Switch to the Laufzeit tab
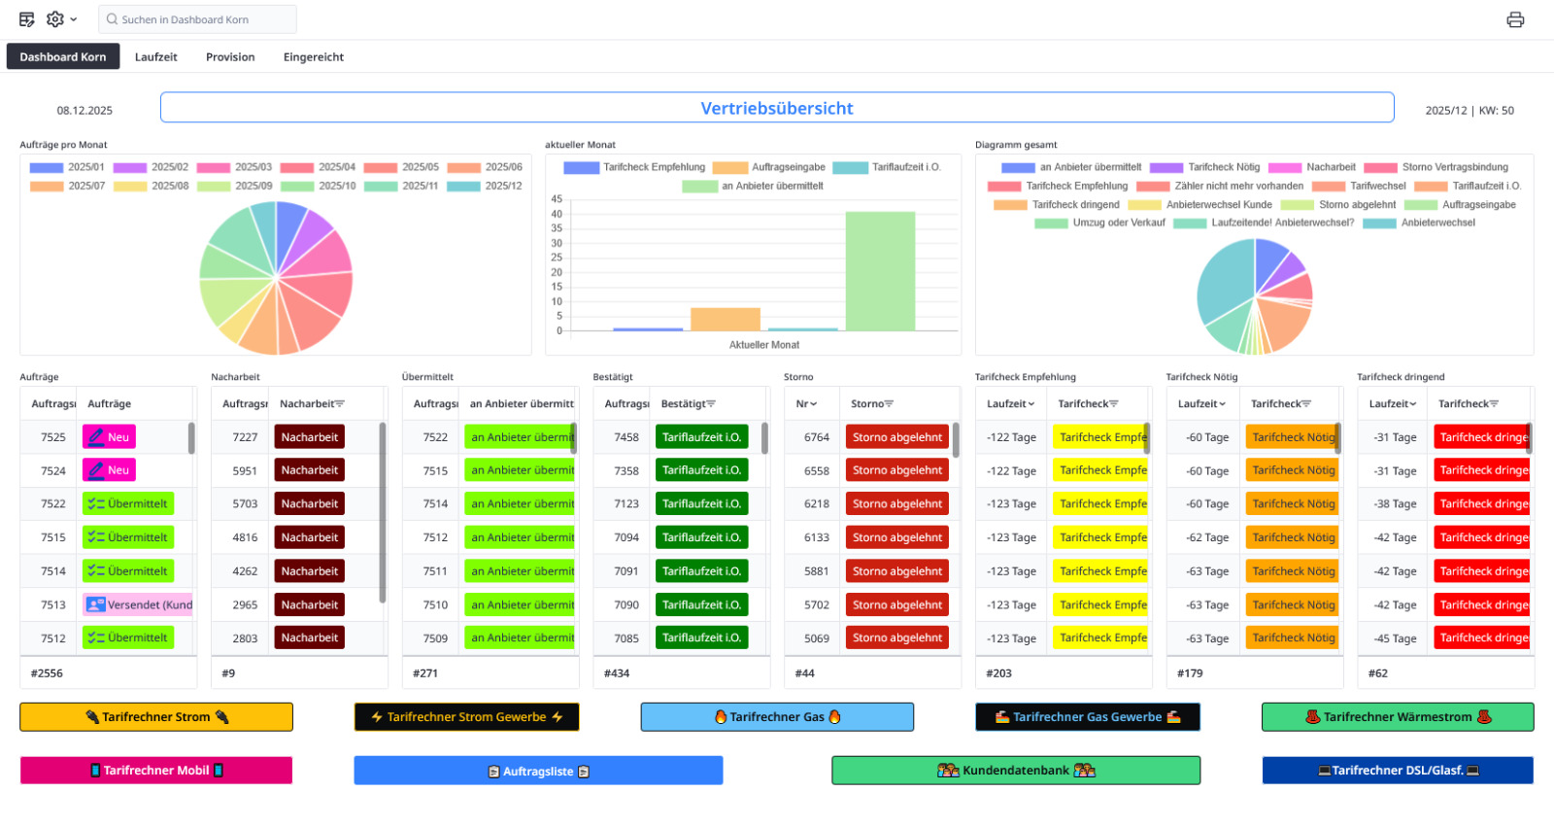 pos(155,57)
